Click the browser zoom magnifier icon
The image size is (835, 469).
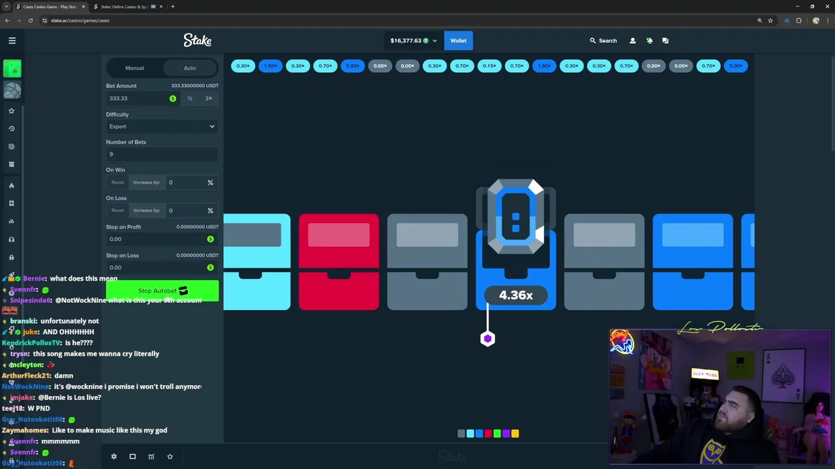pos(759,20)
